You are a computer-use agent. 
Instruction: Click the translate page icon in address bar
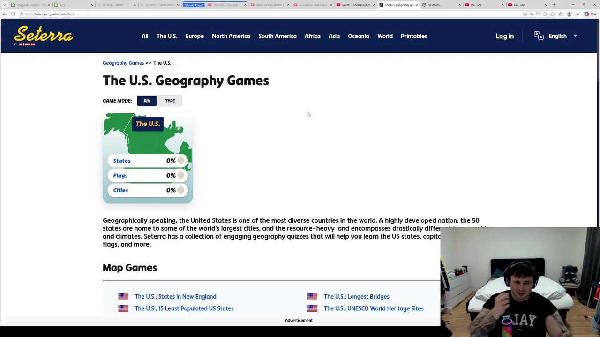[531, 14]
